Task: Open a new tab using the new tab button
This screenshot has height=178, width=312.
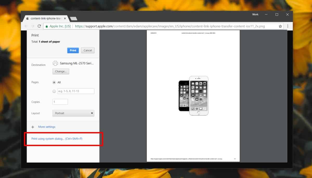Action: 74,19
